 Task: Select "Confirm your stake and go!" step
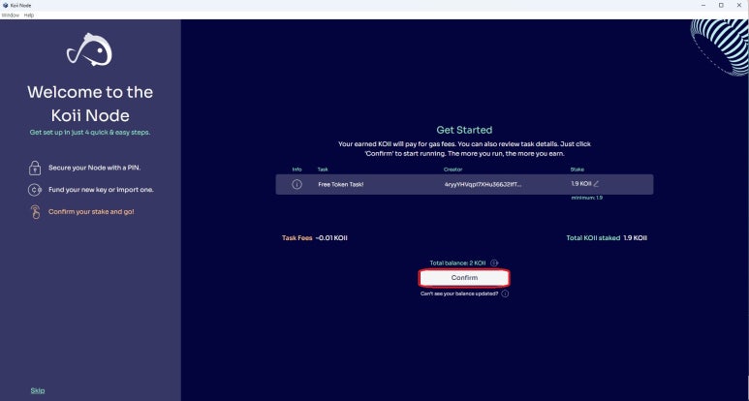pyautogui.click(x=91, y=211)
